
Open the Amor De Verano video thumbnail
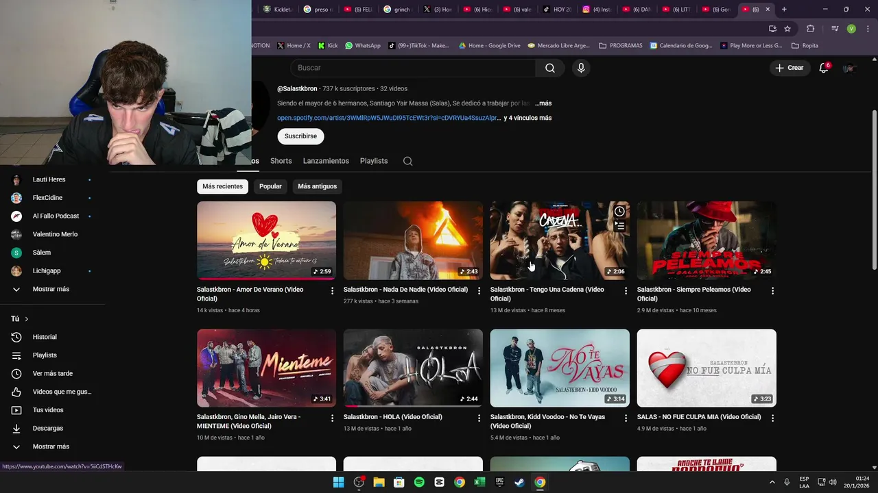(x=266, y=240)
